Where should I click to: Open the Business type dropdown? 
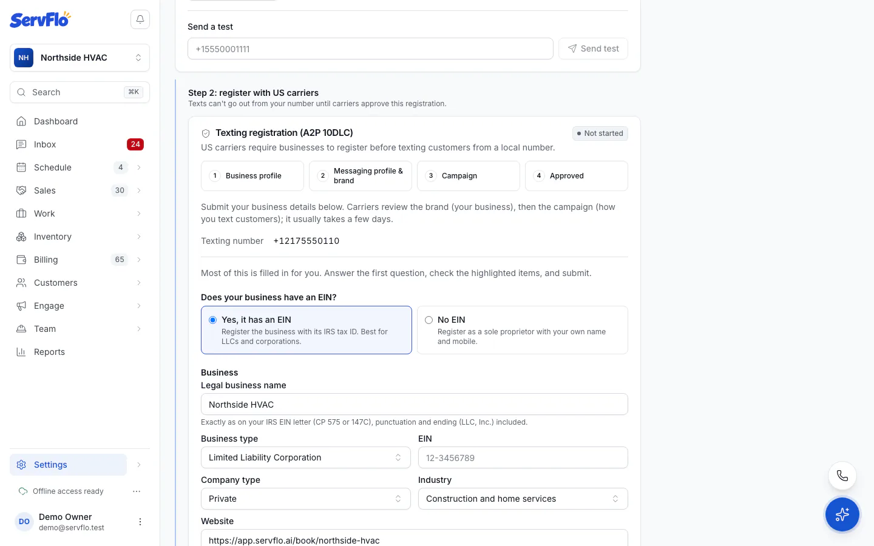(306, 457)
